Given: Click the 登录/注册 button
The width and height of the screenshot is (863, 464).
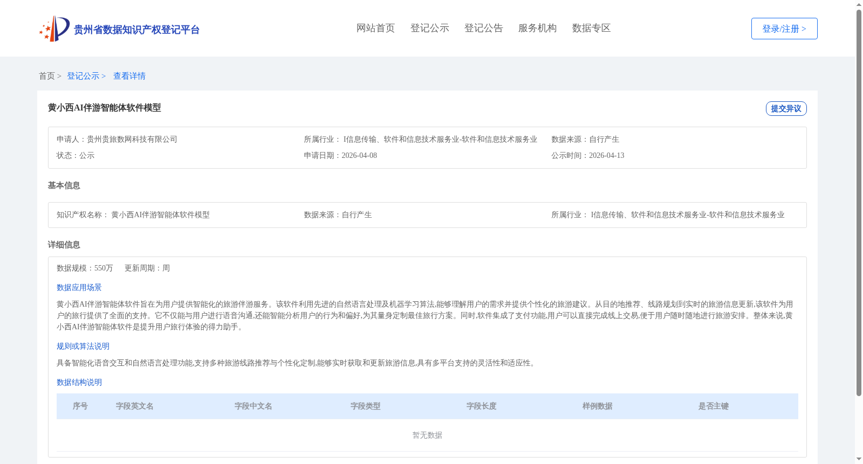Looking at the screenshot, I should (784, 29).
